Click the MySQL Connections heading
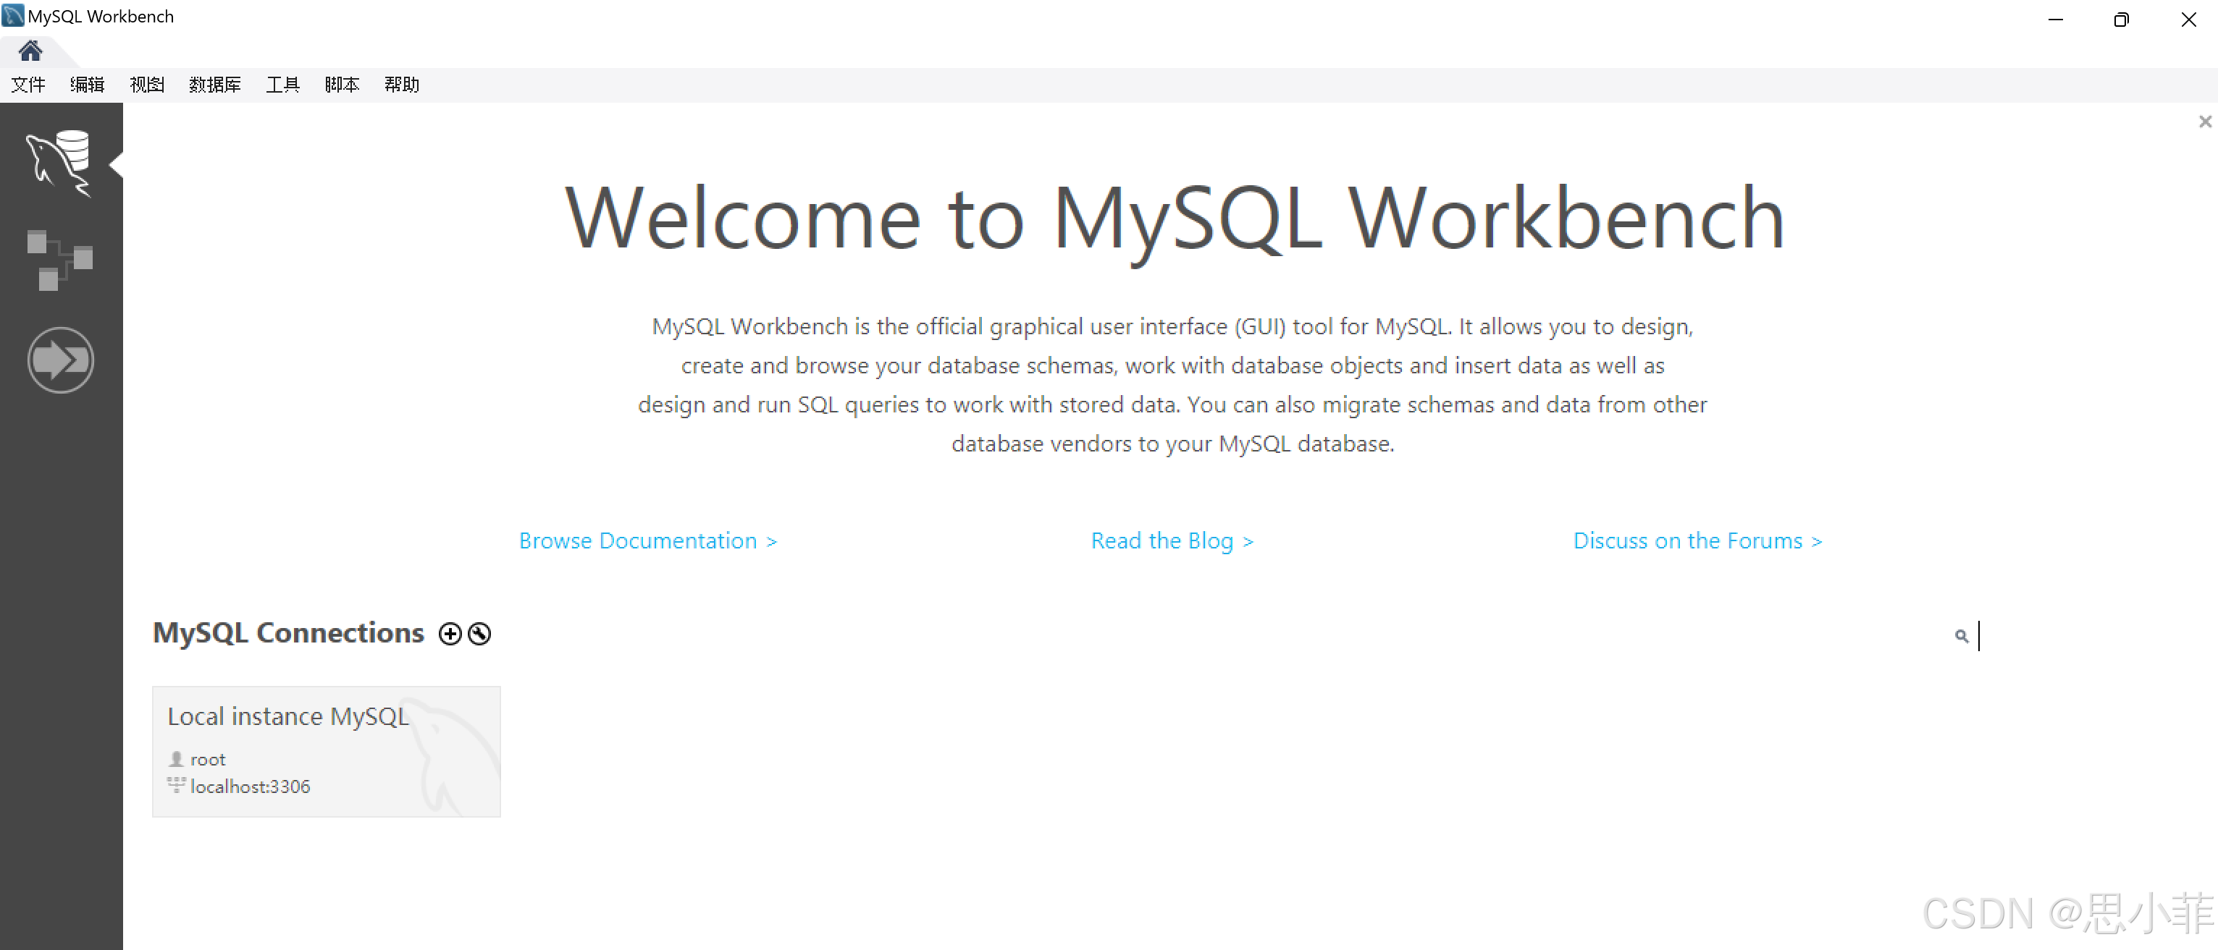 pyautogui.click(x=288, y=633)
